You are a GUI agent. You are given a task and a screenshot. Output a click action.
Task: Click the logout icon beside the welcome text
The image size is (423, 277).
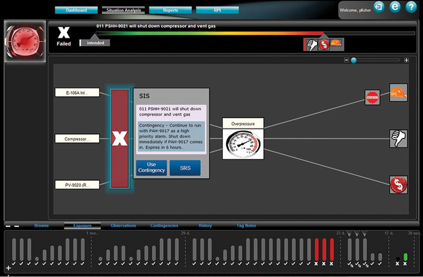point(379,7)
